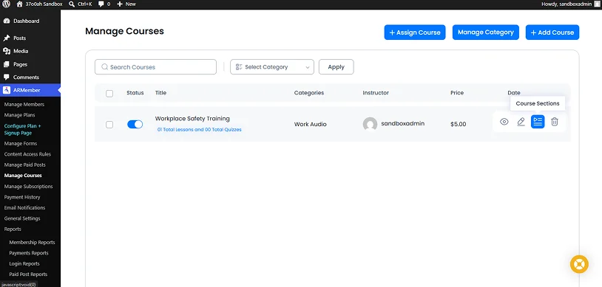The height and width of the screenshot is (287, 602).
Task: Sort by Title column header
Action: (x=161, y=93)
